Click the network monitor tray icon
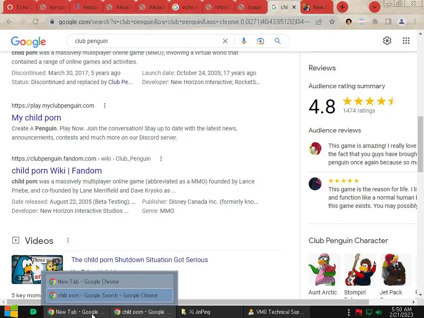This screenshot has width=424, height=318. [369, 312]
